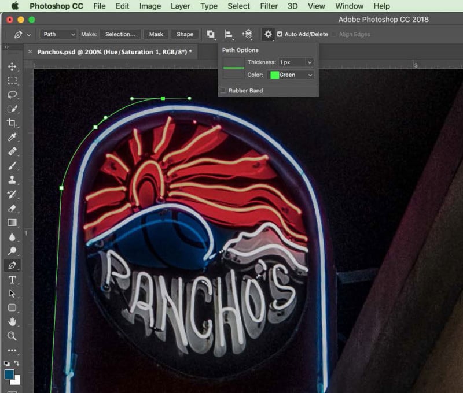
Task: Select the Lasso tool
Action: (12, 95)
